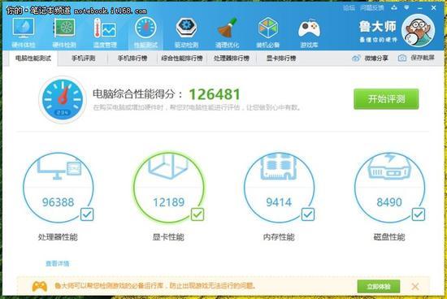The width and height of the screenshot is (447, 299).
Task: Click the 立即体验 button in banner
Action: point(379,286)
